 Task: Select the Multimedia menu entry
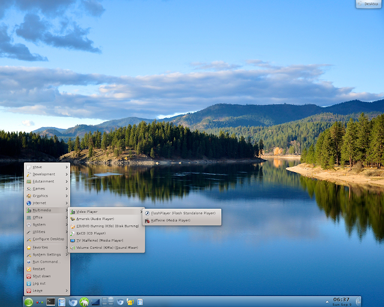pos(47,210)
